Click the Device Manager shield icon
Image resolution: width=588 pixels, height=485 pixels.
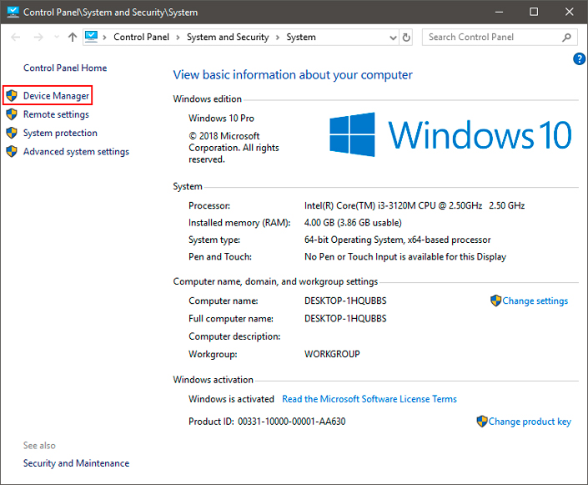click(12, 96)
